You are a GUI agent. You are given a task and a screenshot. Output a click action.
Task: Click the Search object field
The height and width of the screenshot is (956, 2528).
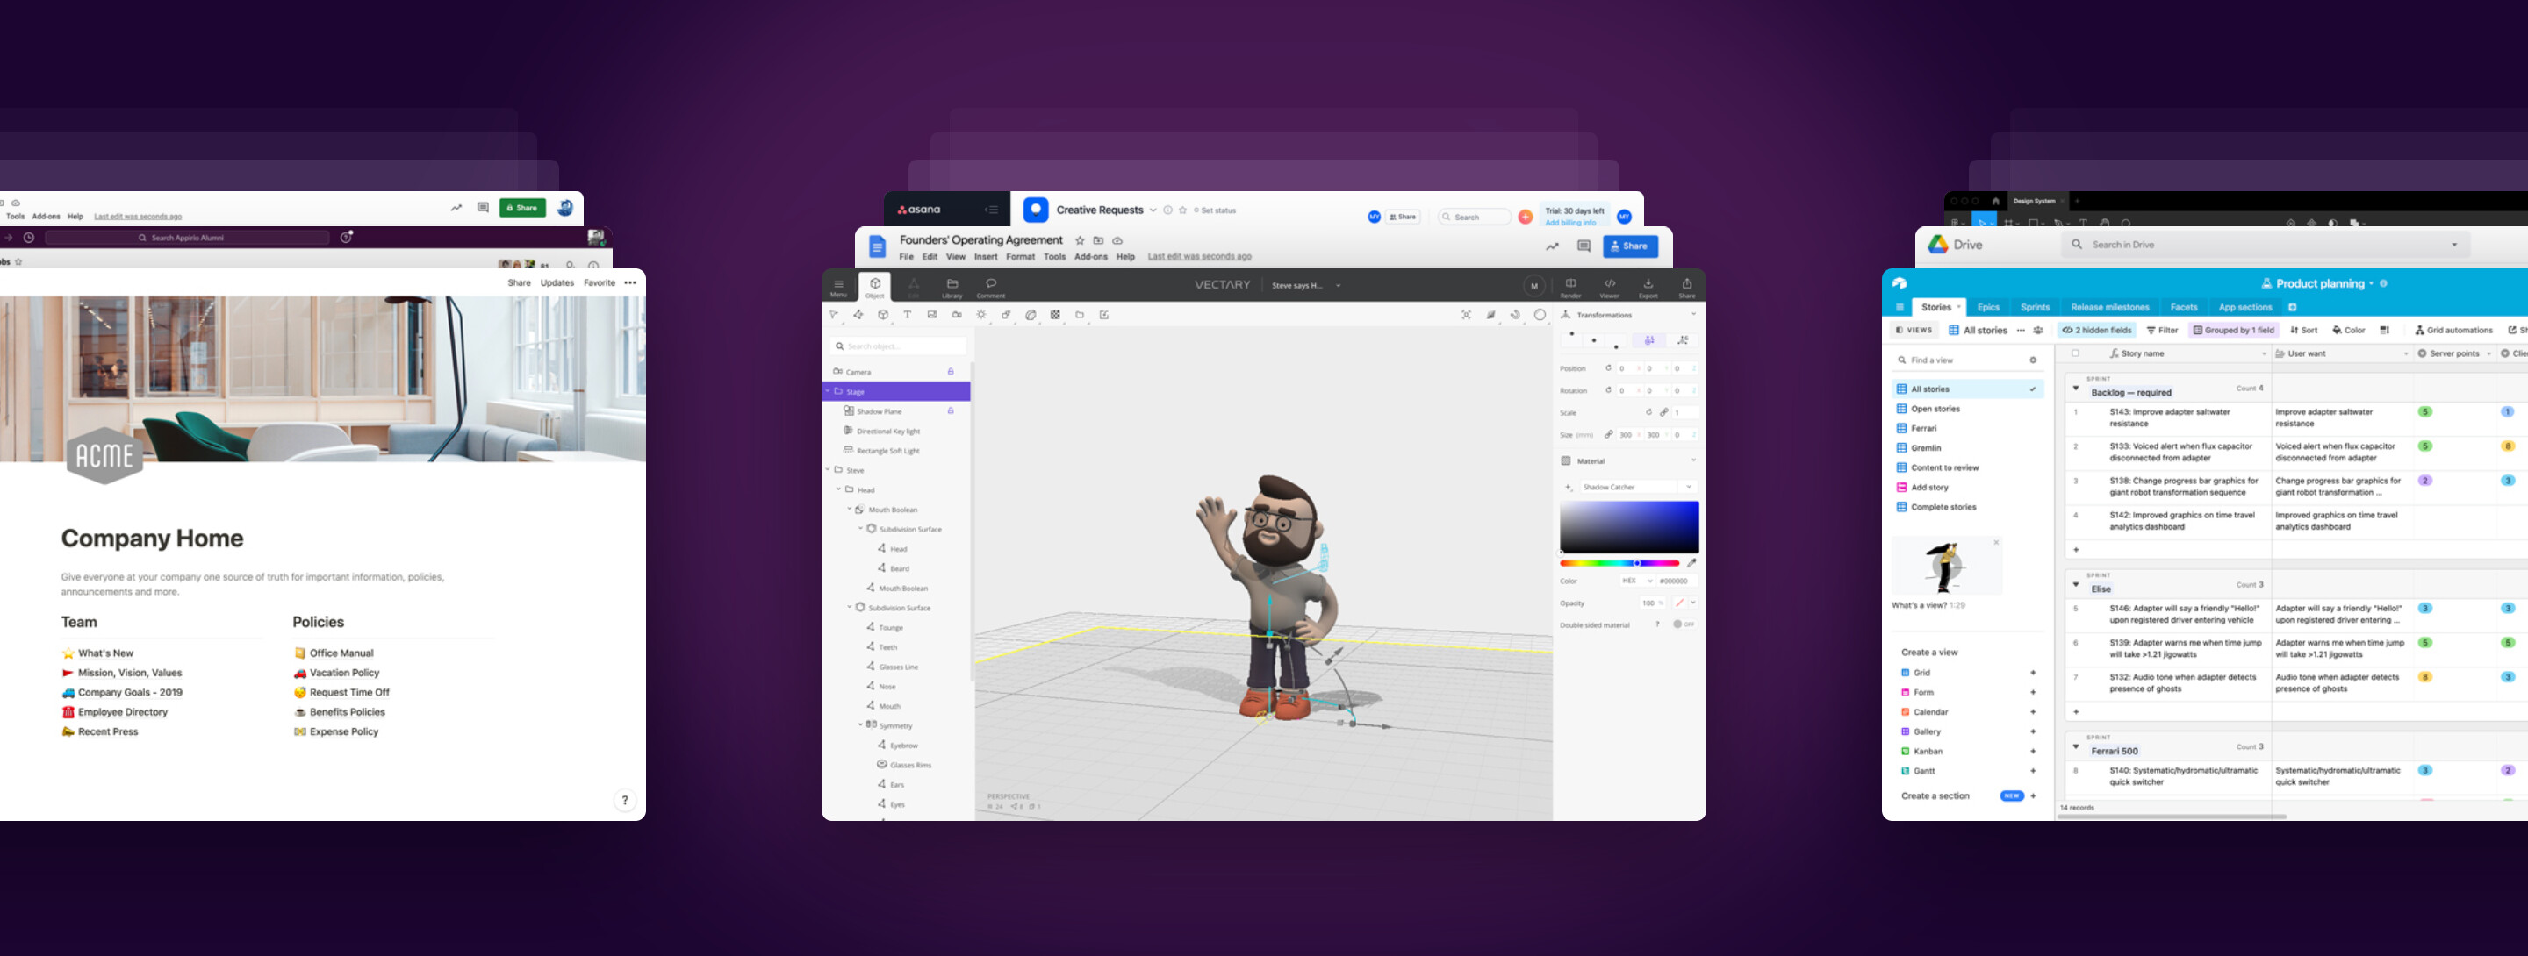898,346
